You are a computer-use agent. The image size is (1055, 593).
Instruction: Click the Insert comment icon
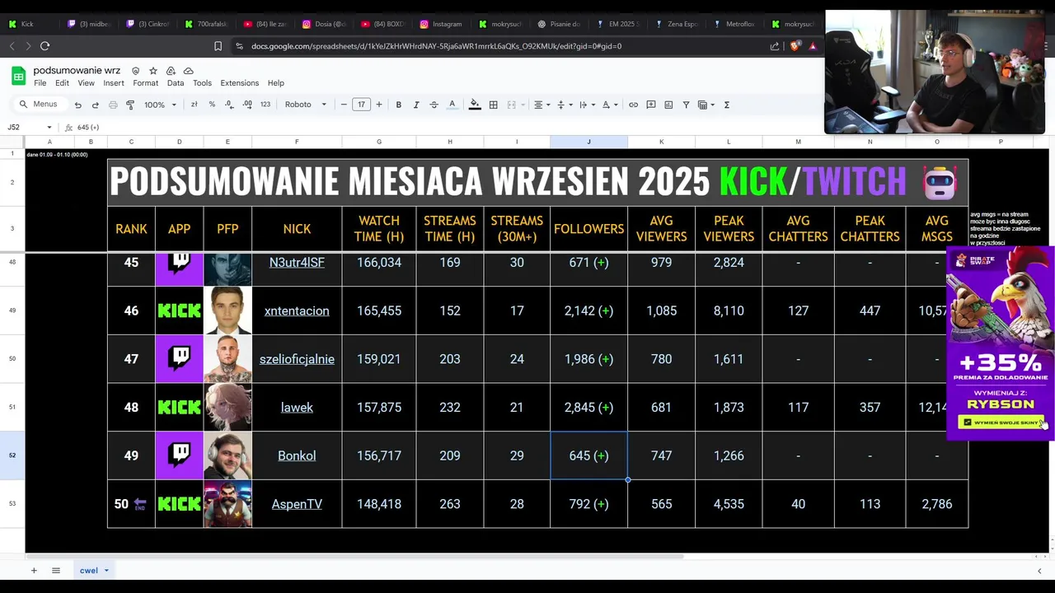tap(651, 105)
